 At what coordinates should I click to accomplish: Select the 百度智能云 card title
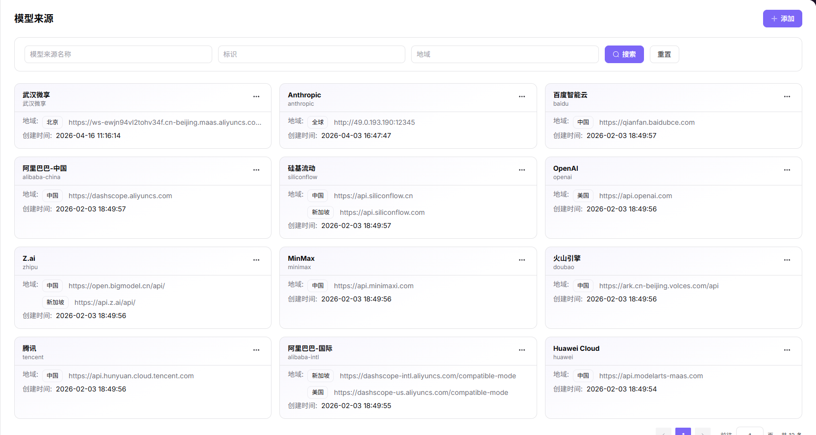(570, 95)
